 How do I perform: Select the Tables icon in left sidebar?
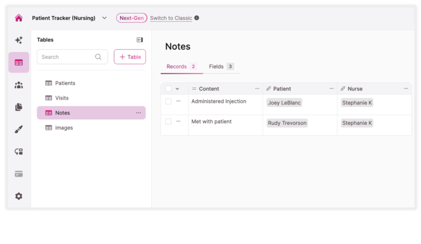point(18,62)
